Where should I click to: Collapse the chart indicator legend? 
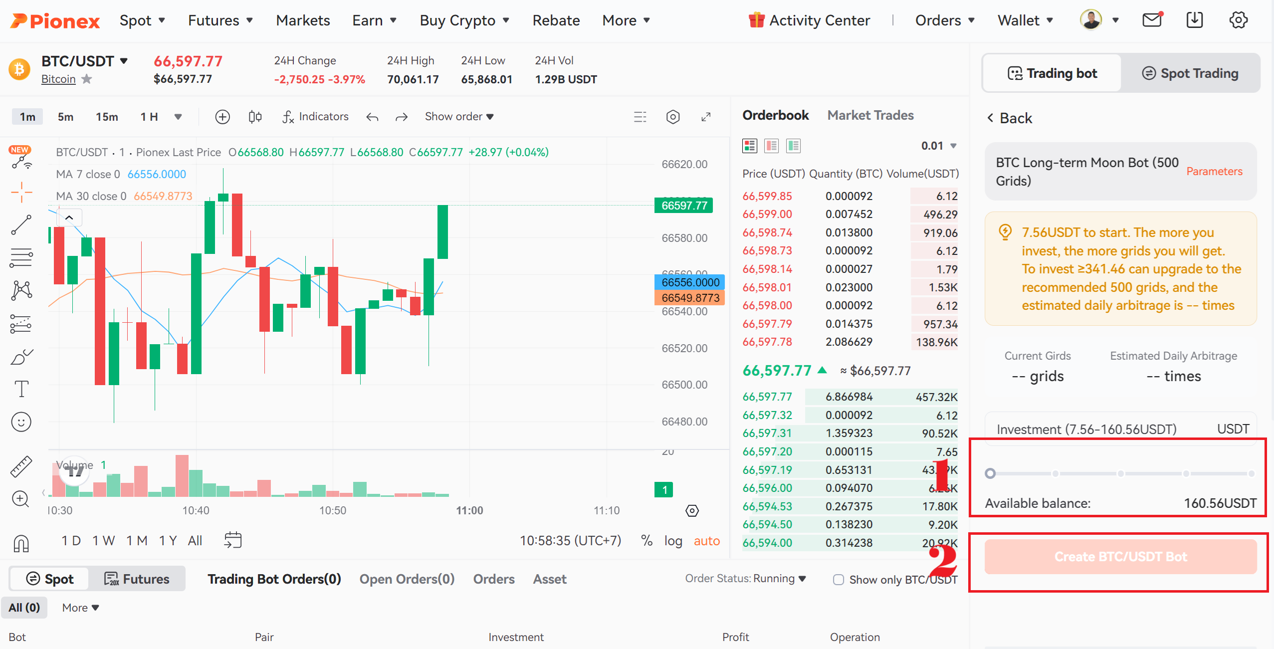(69, 217)
